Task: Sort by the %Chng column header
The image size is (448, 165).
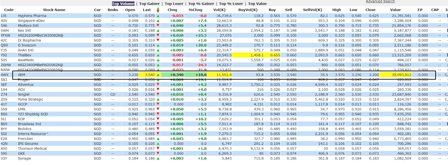Action: [195, 10]
